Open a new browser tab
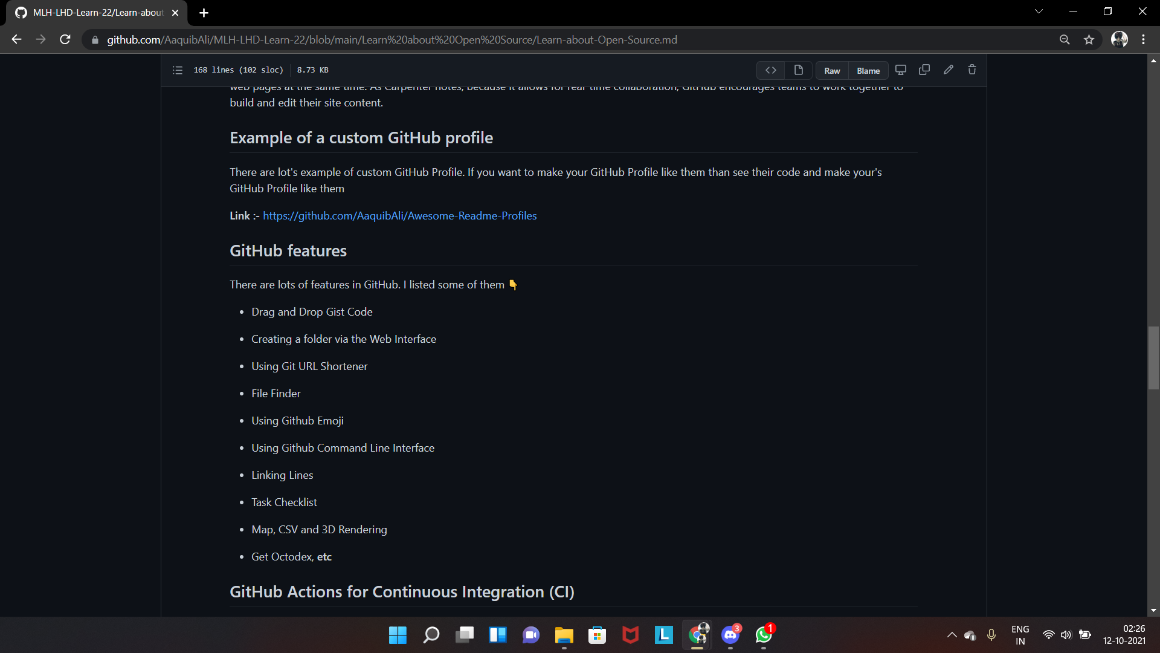The height and width of the screenshot is (653, 1160). pos(204,13)
